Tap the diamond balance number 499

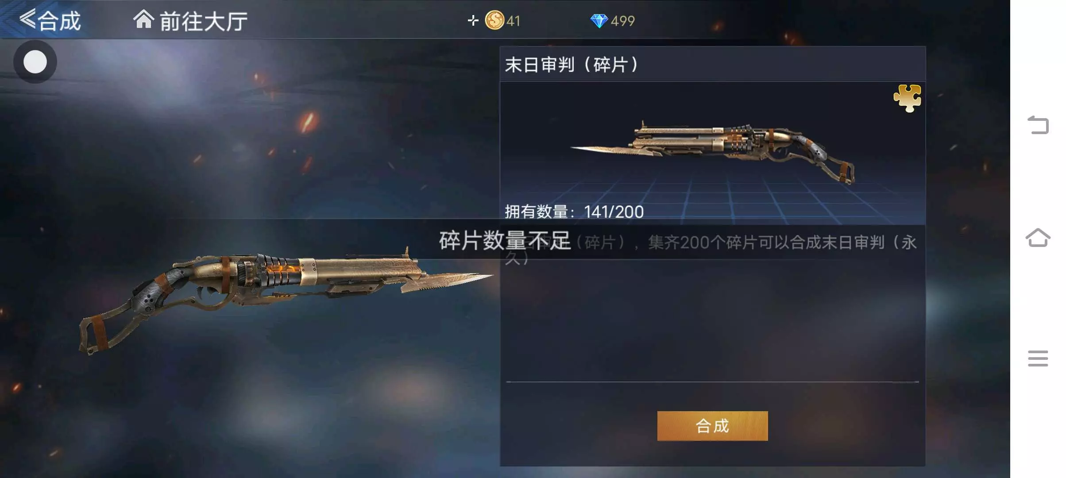623,21
